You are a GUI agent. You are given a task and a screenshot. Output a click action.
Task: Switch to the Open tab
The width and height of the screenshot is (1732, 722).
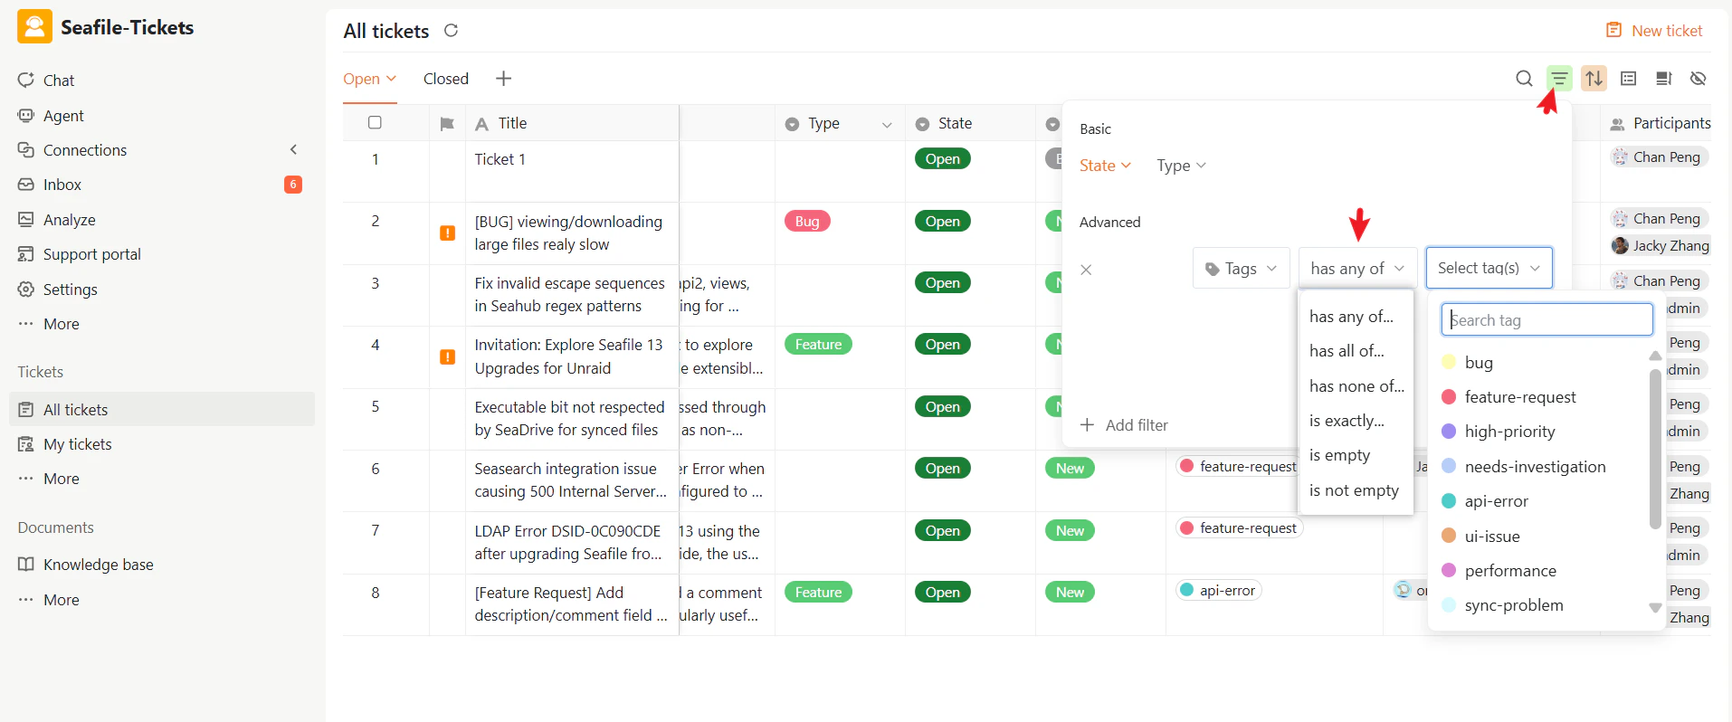click(x=369, y=79)
